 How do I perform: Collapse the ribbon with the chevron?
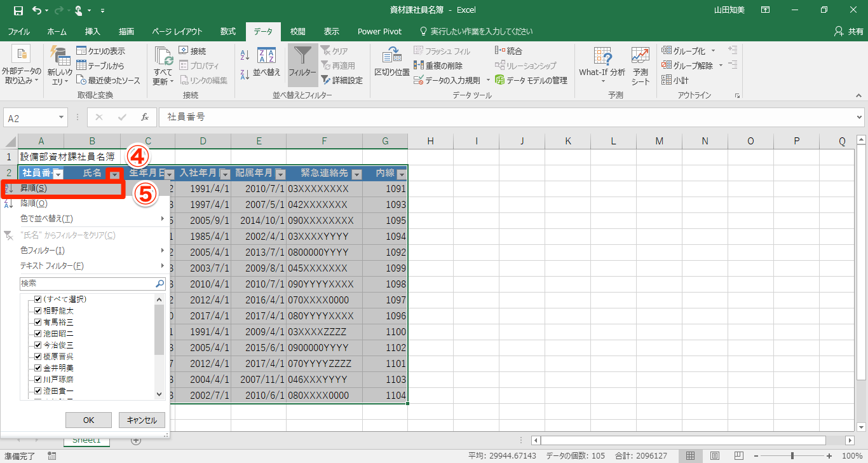click(x=857, y=95)
